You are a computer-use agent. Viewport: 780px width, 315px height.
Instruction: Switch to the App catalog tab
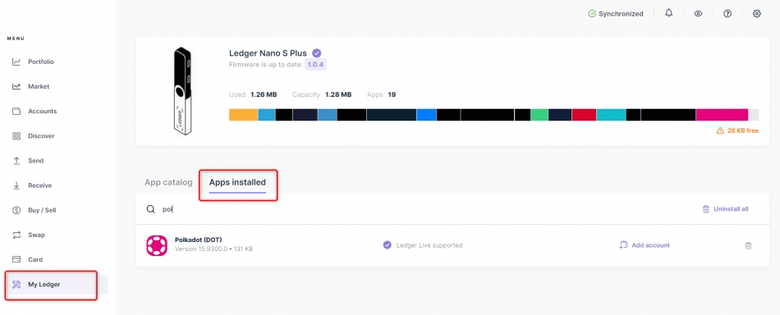click(x=168, y=182)
